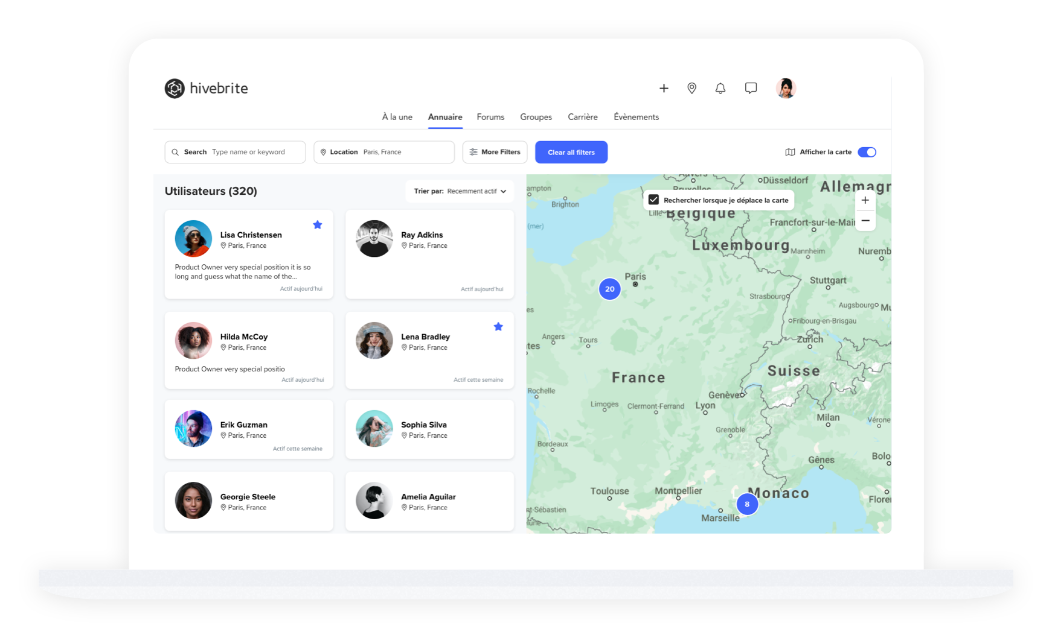Unstar Lisa Christensen's profile

click(318, 224)
